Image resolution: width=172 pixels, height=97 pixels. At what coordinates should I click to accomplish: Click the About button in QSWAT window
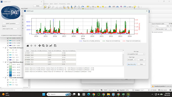click(38, 6)
